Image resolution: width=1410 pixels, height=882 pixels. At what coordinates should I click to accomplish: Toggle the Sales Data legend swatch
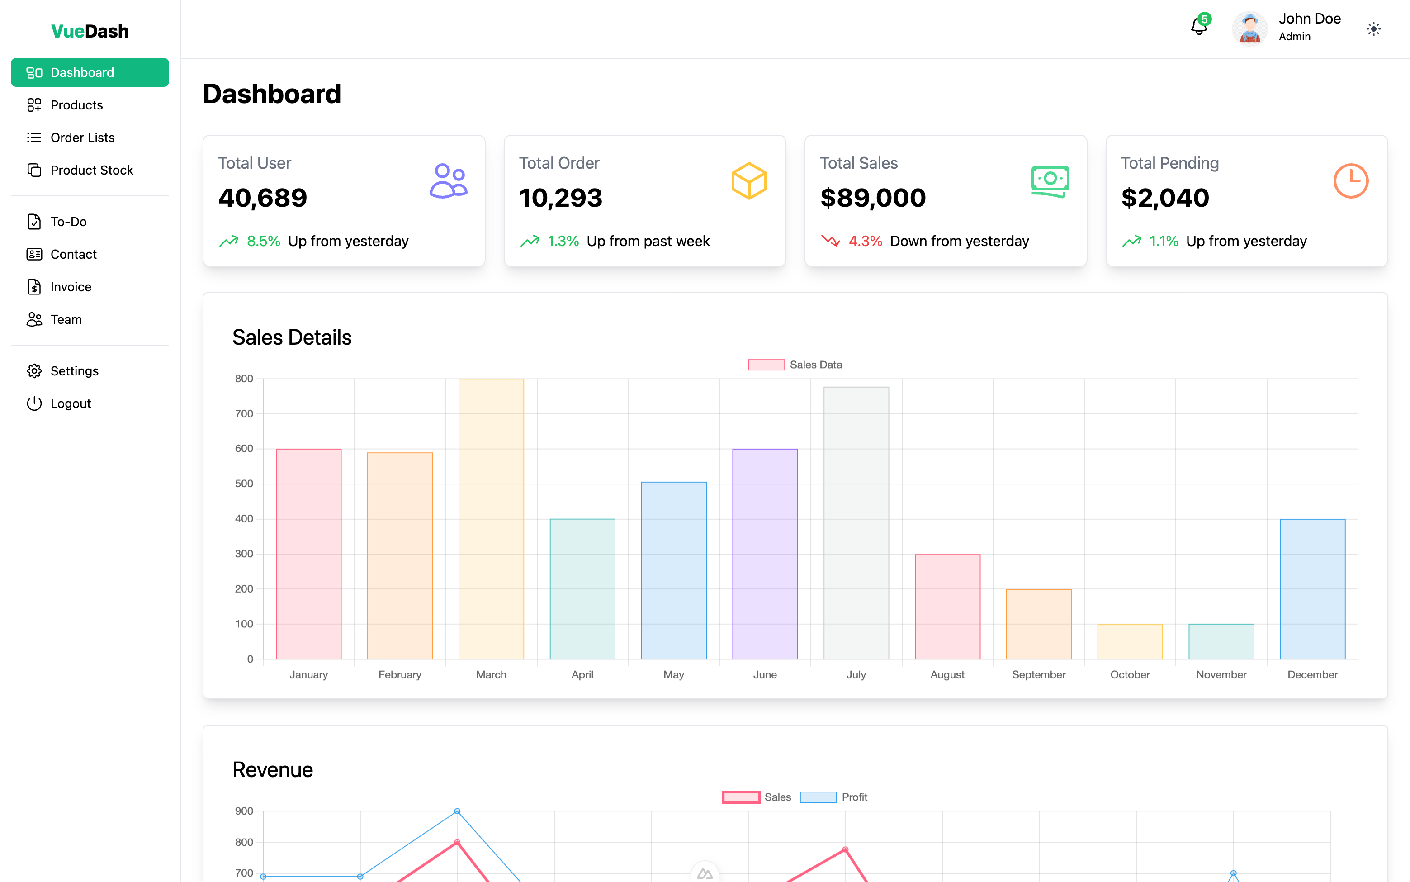[766, 365]
